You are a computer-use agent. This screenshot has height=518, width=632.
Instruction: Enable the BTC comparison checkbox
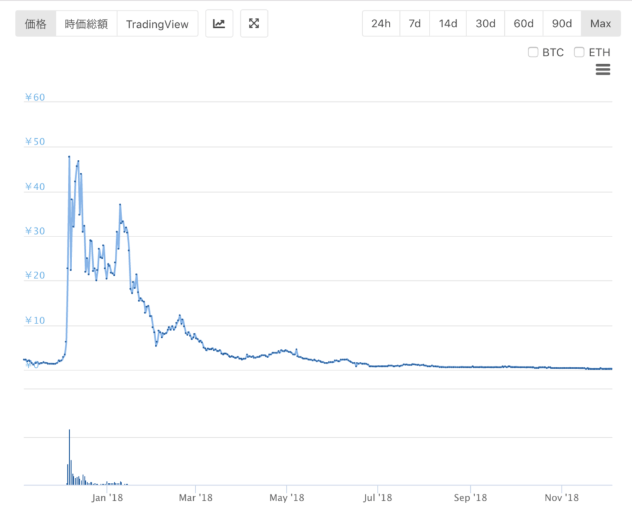coord(533,52)
